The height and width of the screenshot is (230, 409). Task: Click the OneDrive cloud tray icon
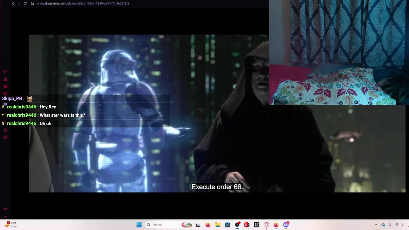pos(383,225)
